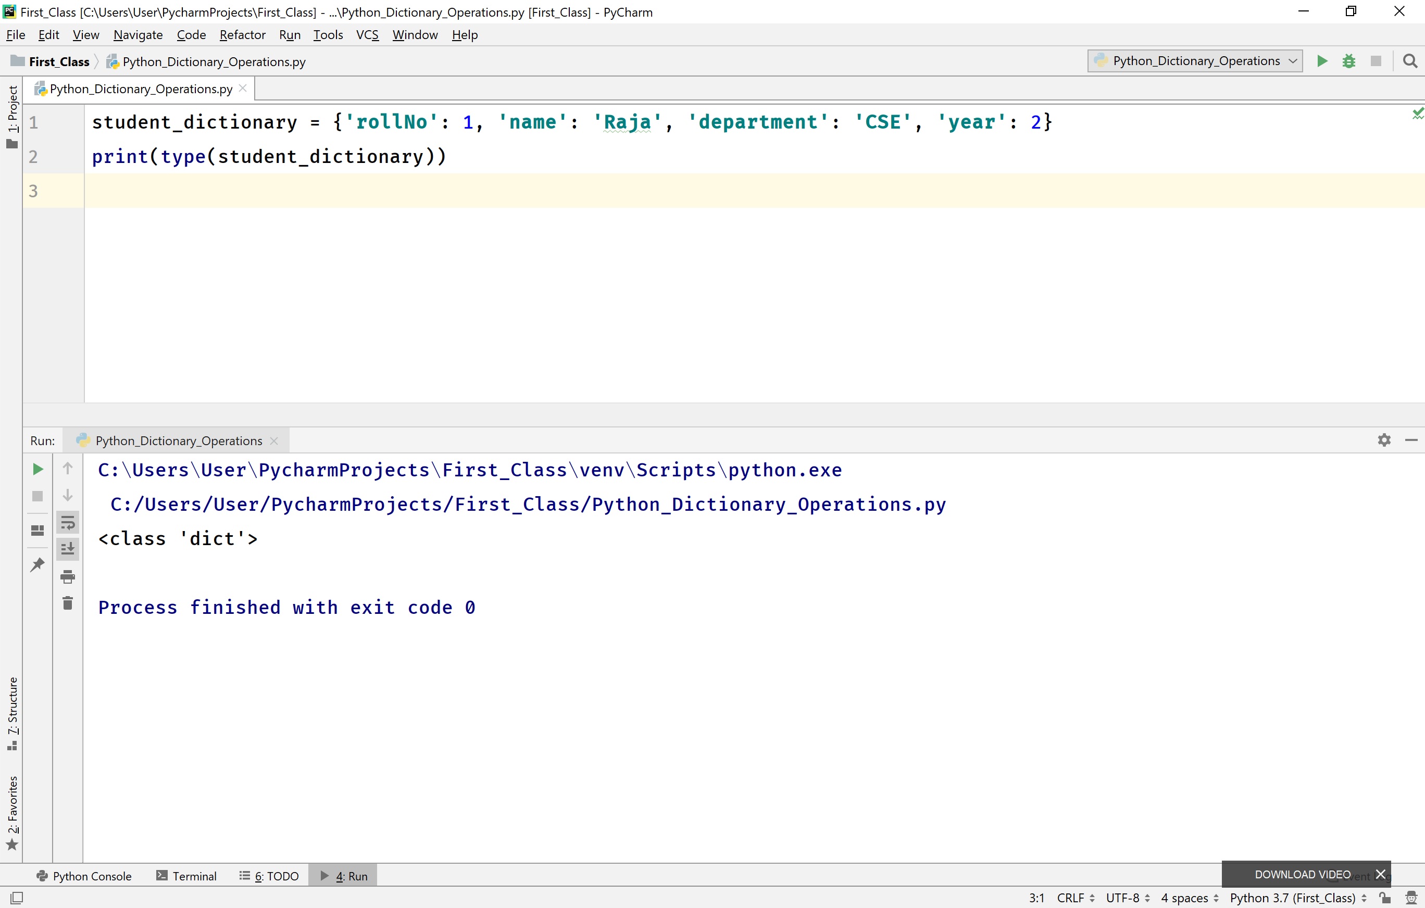Change the 4 spaces indent setting
This screenshot has height=908, width=1425.
coord(1190,898)
